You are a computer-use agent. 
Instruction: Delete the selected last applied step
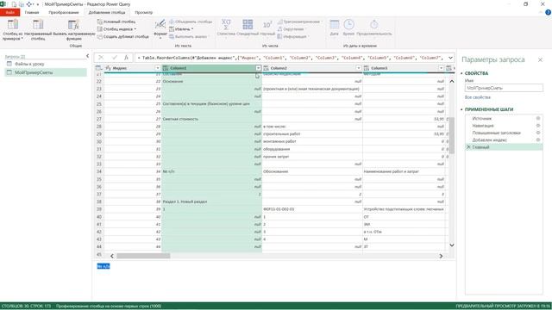[x=468, y=147]
